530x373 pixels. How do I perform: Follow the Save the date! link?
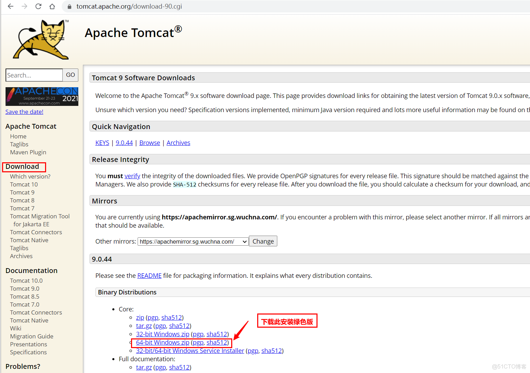click(x=24, y=112)
